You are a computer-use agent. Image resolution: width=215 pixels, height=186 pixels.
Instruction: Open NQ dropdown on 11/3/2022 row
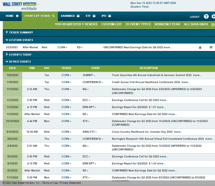tap(85, 89)
